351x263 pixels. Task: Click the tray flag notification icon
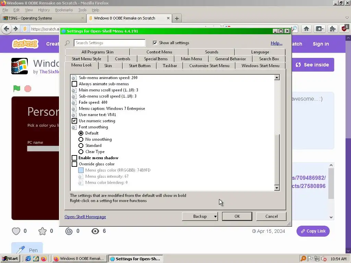tap(310, 259)
